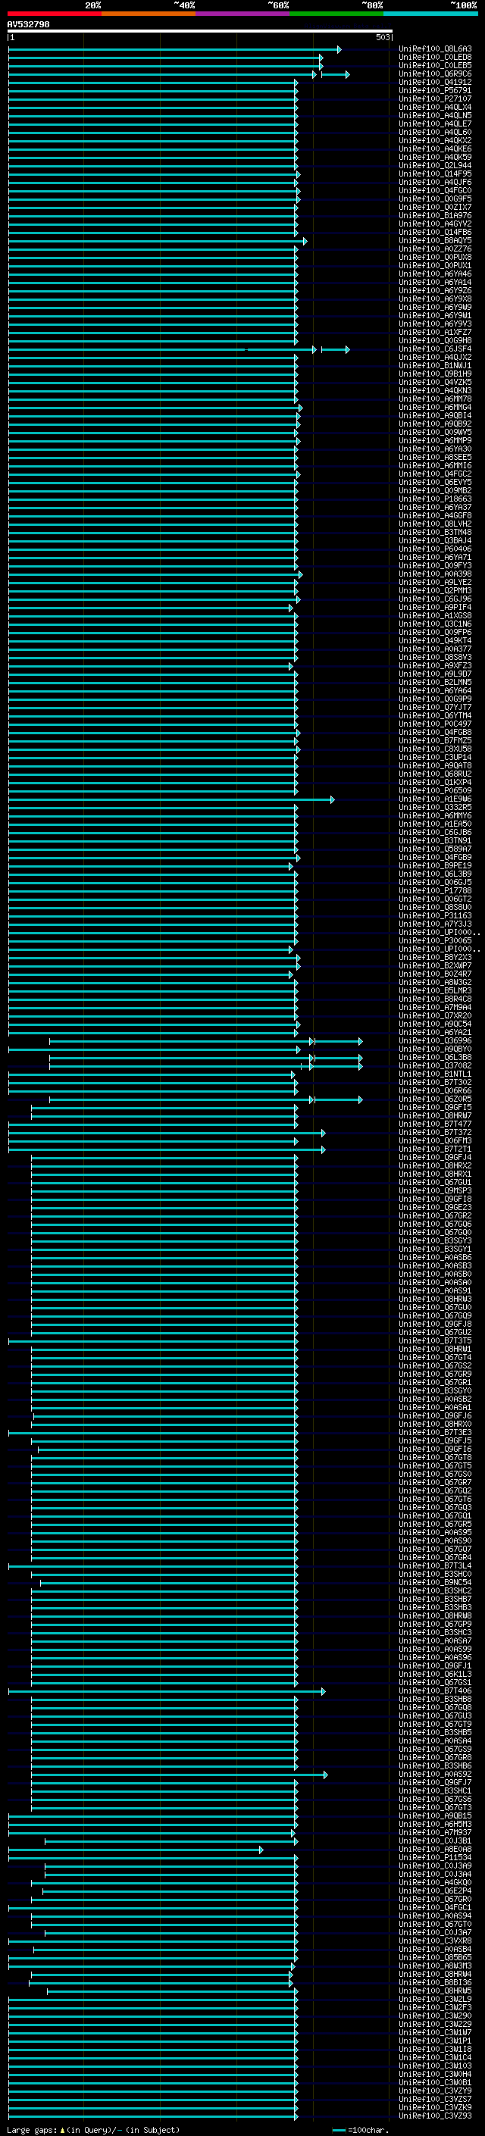Select the UniRef100_Q2L944 label
Screen dimensions: 485x2136
point(435,166)
